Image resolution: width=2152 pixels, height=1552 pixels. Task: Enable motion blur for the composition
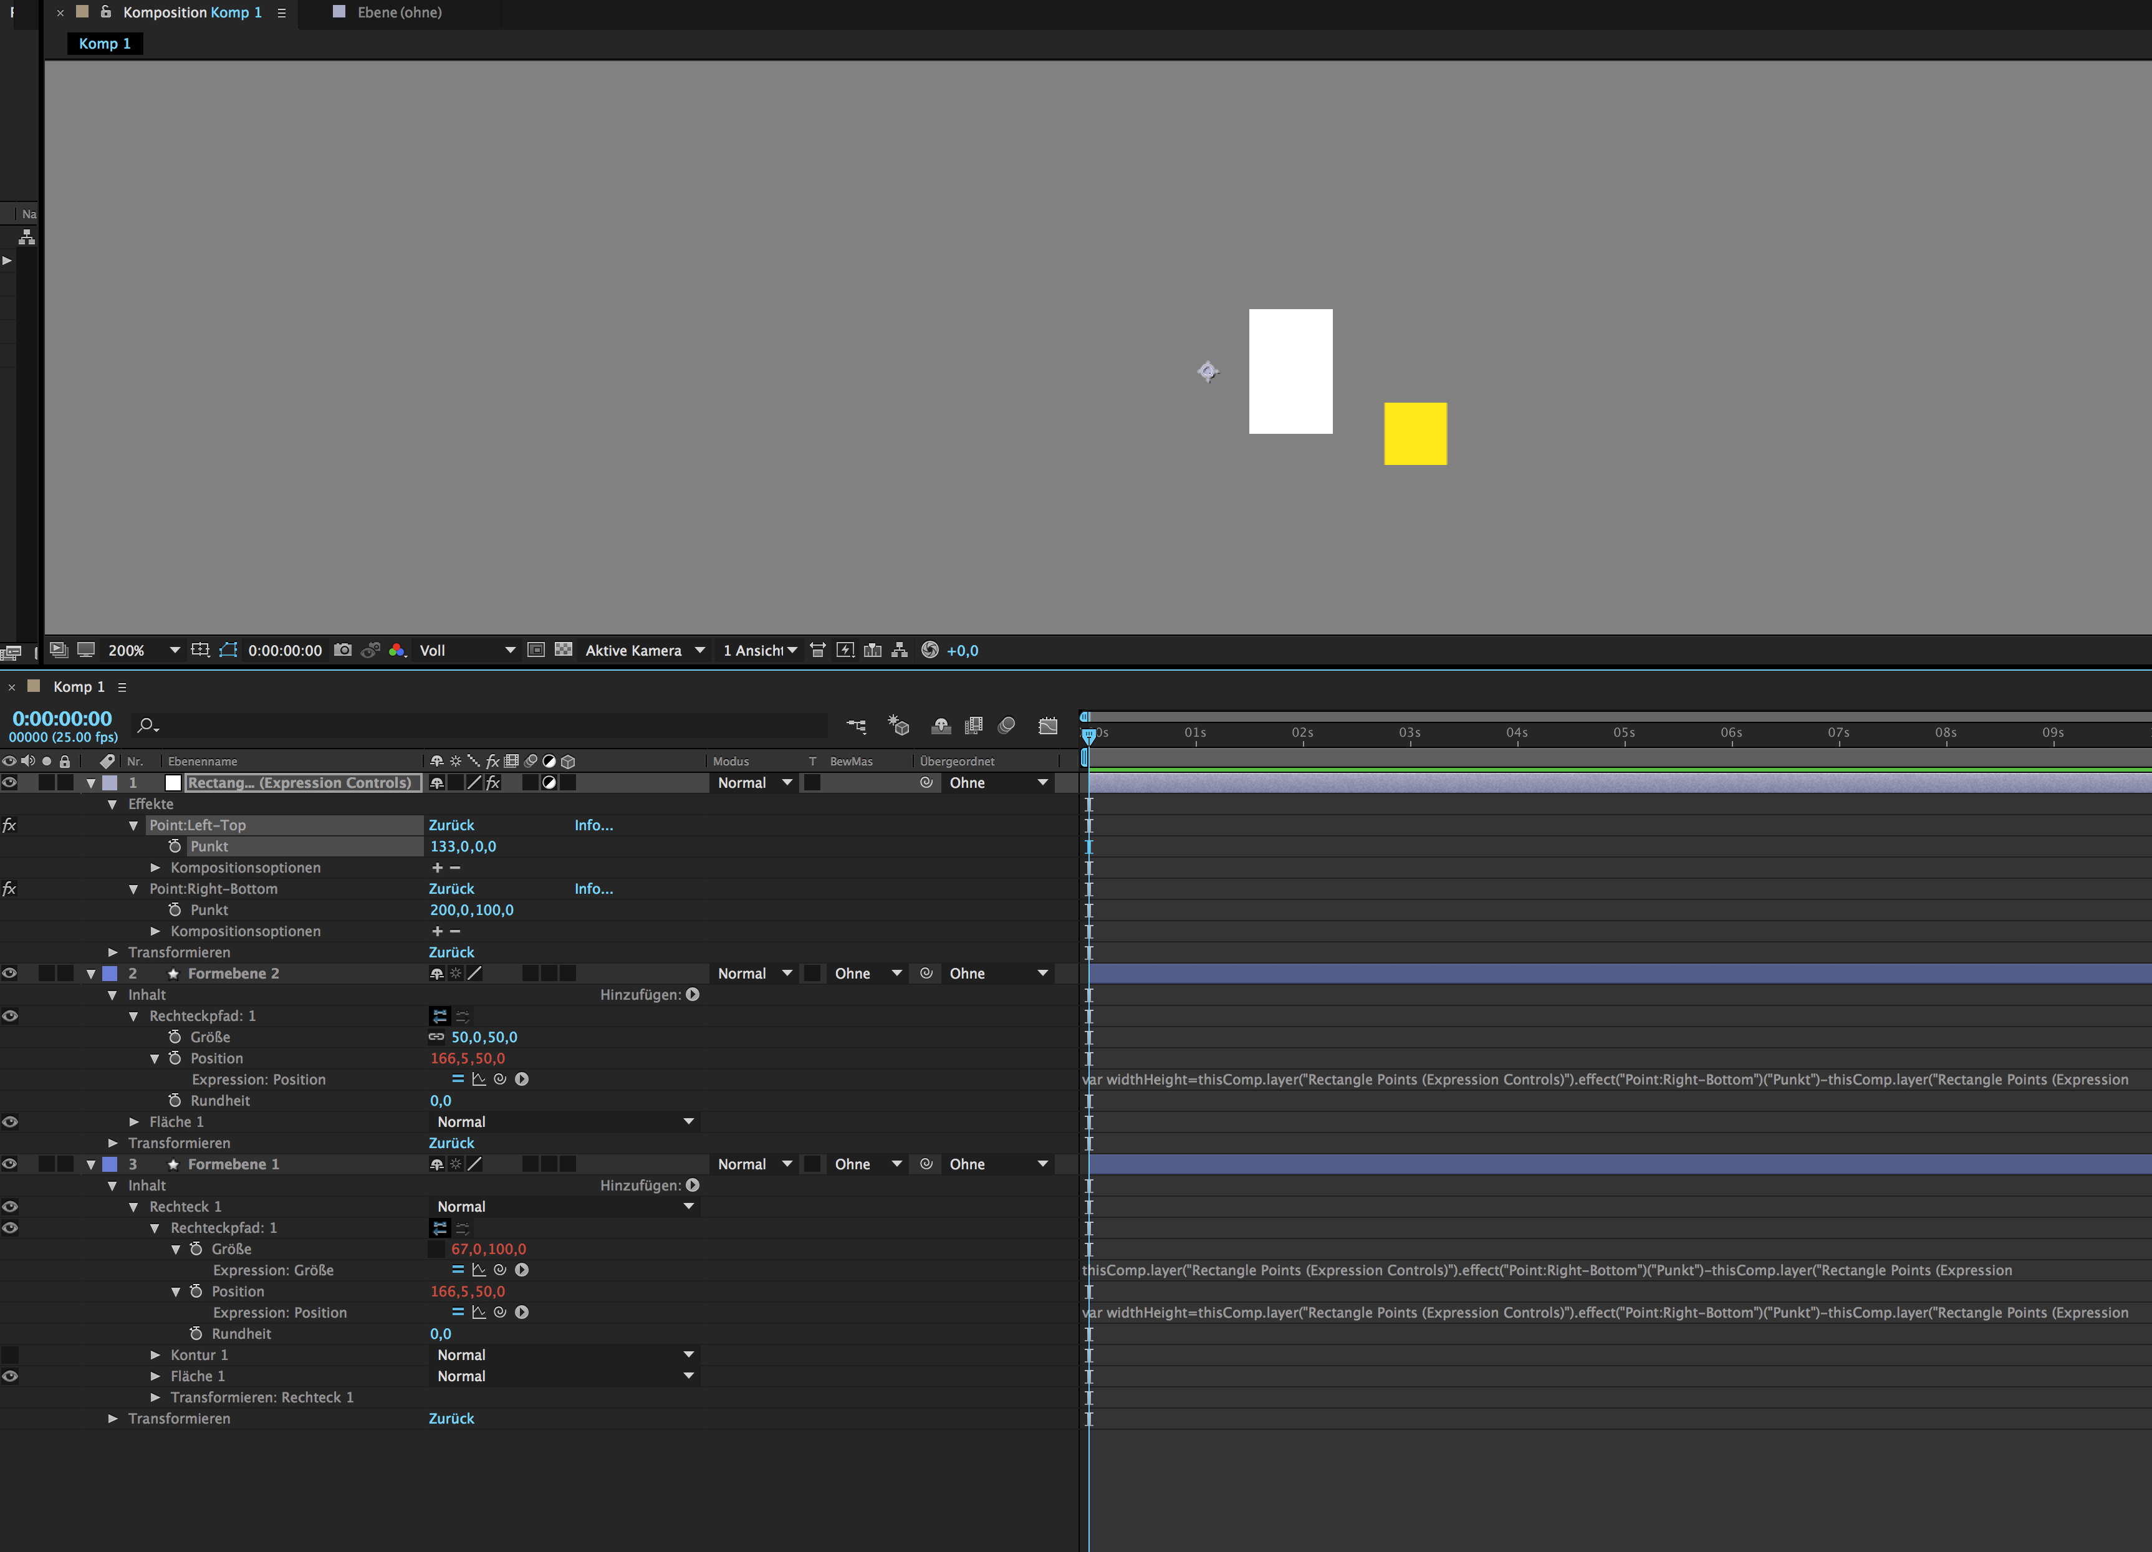pyautogui.click(x=1007, y=726)
